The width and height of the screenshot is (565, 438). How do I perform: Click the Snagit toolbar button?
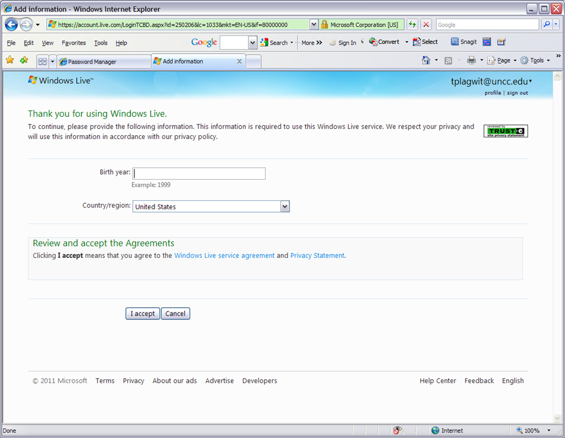click(464, 42)
